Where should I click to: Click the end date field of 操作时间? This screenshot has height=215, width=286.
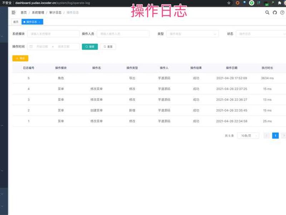click(64, 47)
